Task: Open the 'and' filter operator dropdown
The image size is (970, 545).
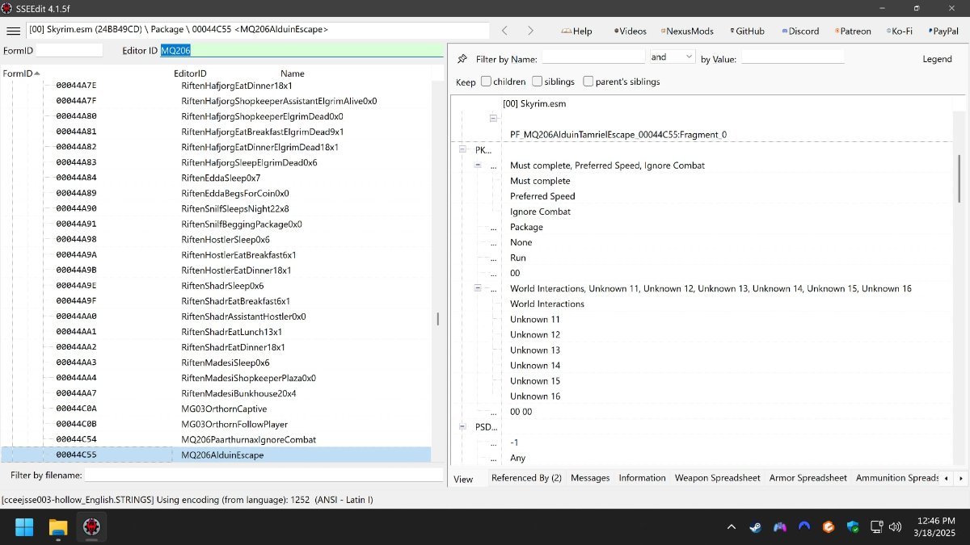Action: pyautogui.click(x=673, y=57)
